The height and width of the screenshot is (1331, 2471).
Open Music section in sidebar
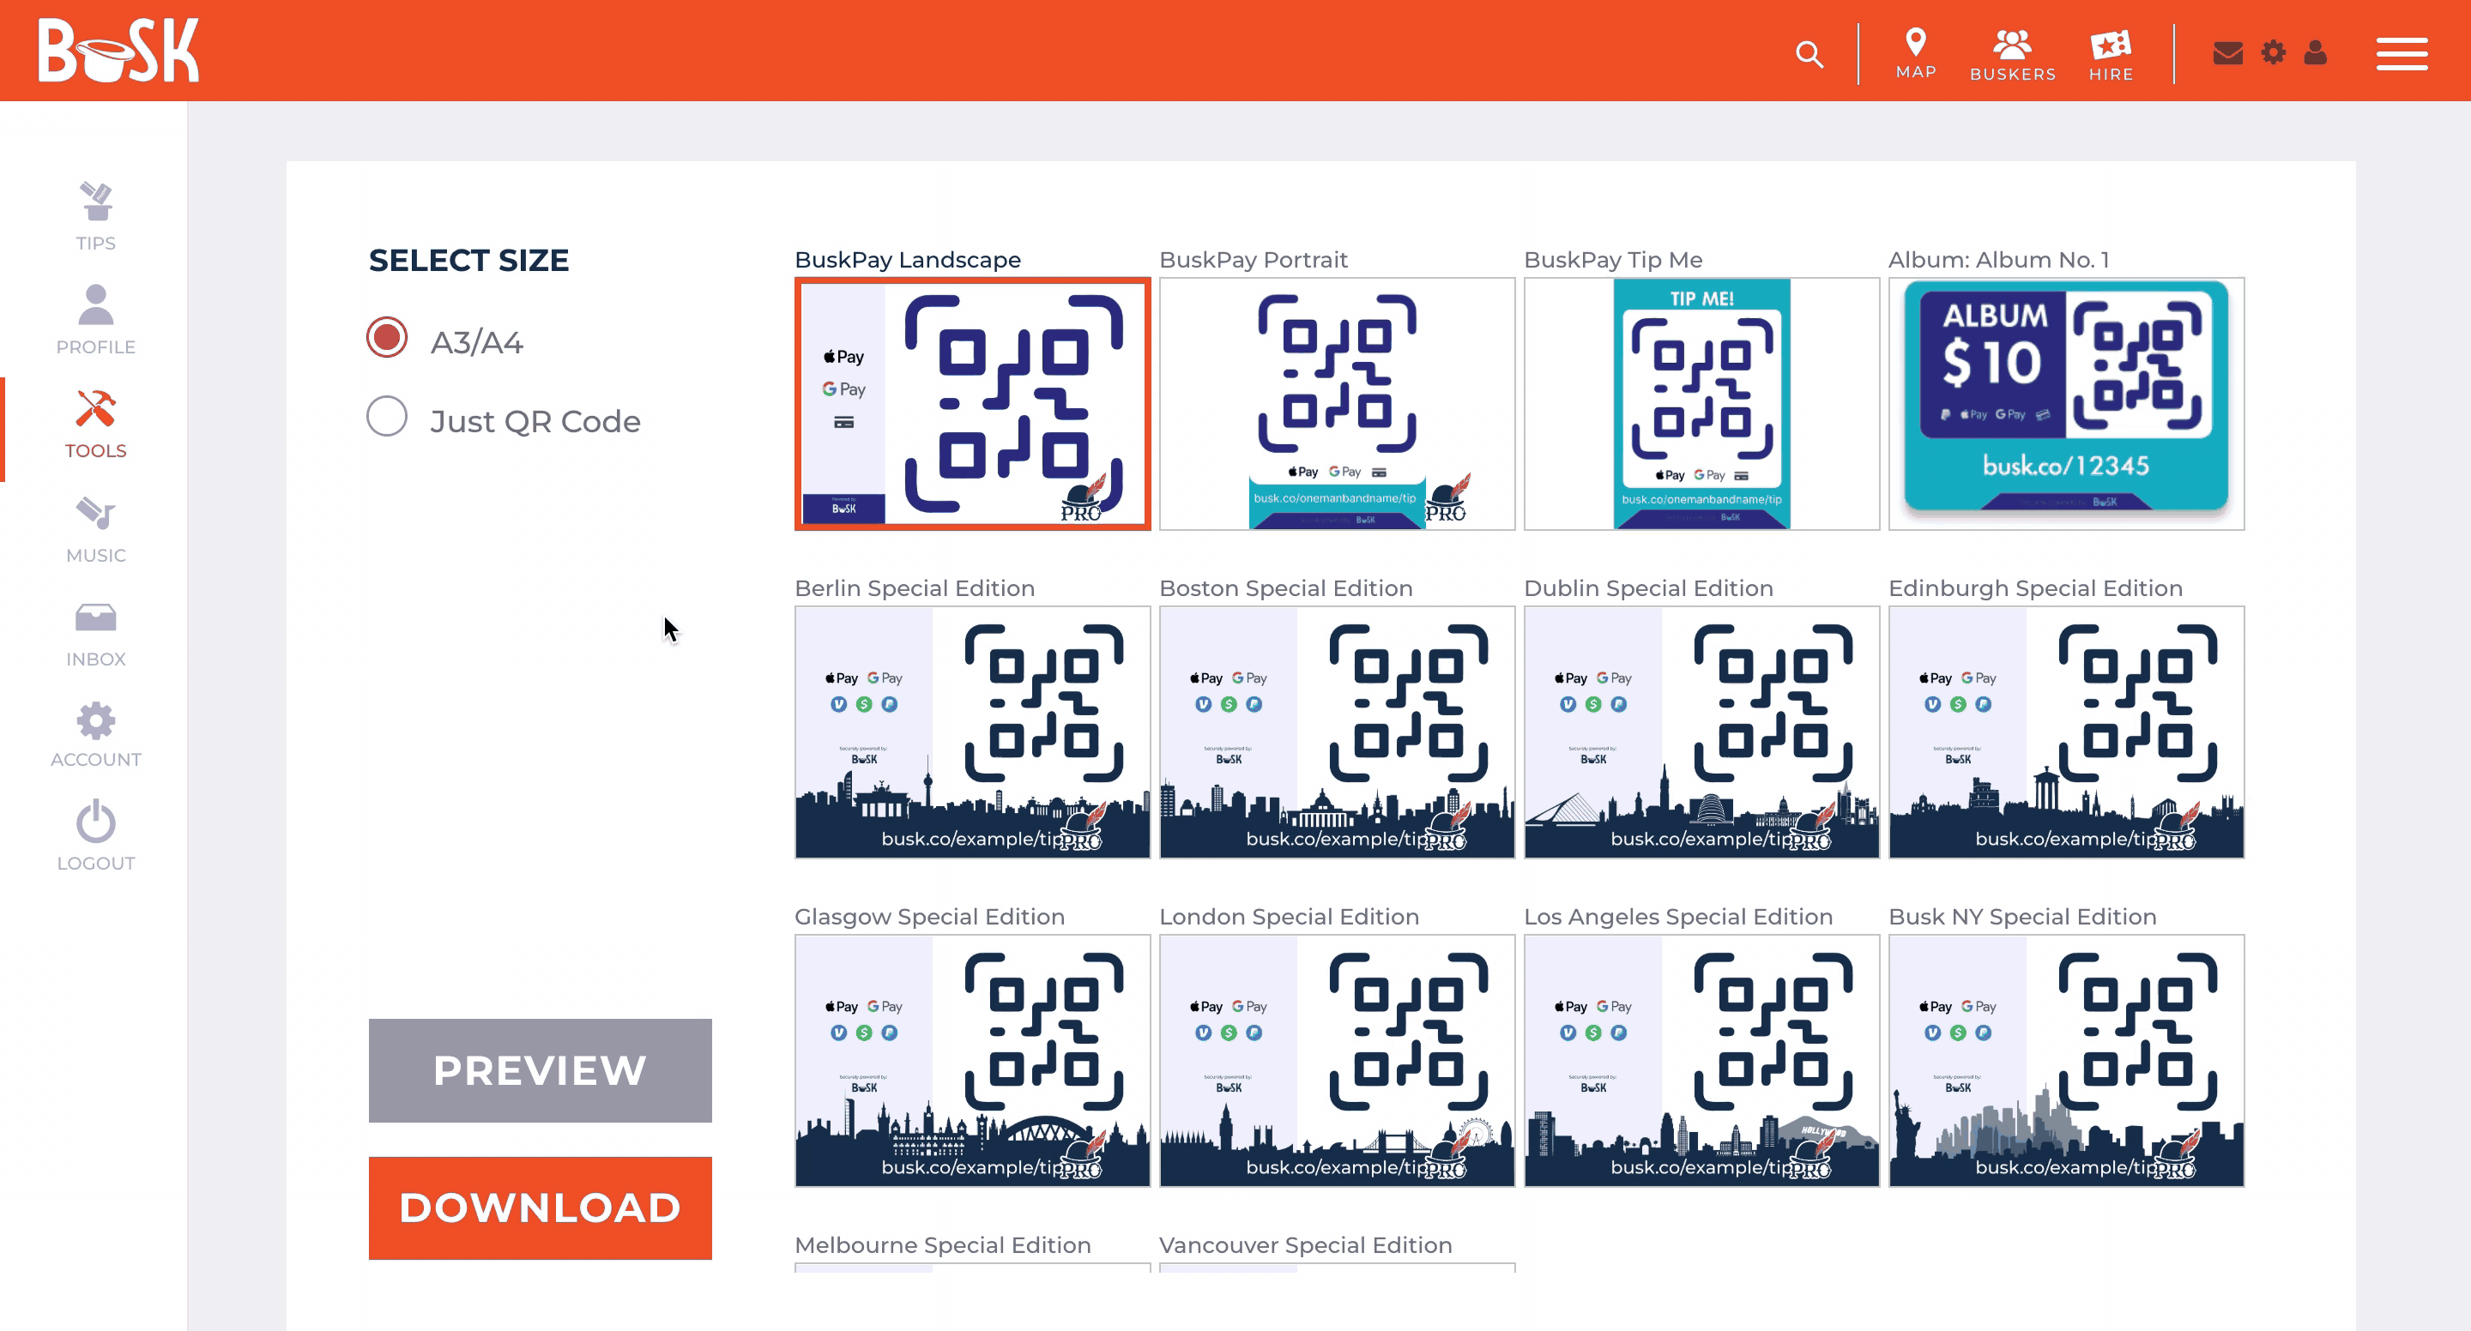(x=95, y=528)
